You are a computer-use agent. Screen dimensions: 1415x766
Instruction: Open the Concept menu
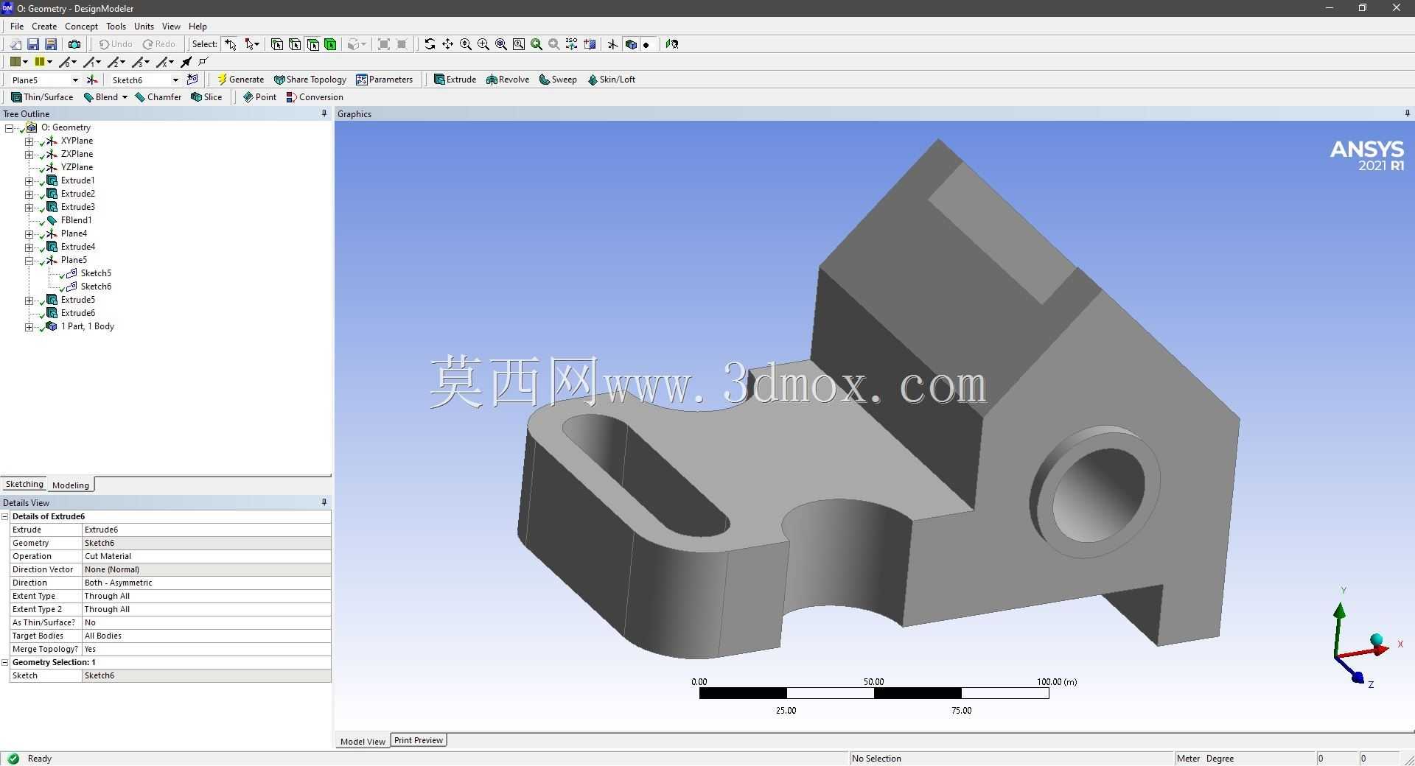click(x=81, y=26)
